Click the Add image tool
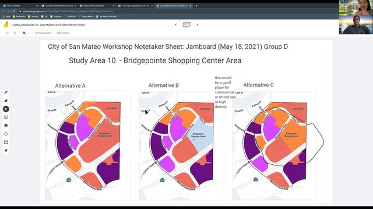373x209 pixels. 6,125
